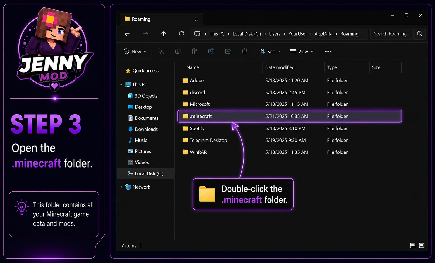Open the Sort dropdown menu
This screenshot has height=263, width=435.
[270, 51]
